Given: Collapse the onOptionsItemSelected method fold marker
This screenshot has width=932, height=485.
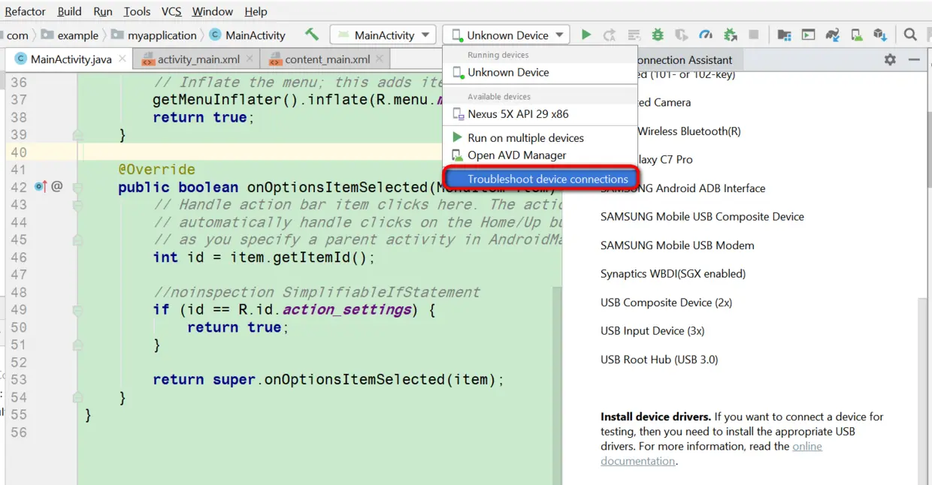Looking at the screenshot, I should click(77, 187).
